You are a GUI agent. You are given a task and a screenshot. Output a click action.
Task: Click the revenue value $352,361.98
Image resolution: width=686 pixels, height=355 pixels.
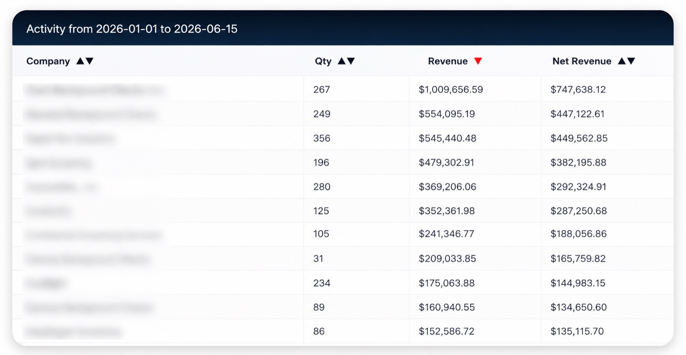pos(447,211)
